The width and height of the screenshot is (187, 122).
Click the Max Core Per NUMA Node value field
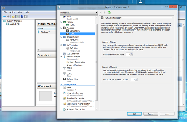(x=128, y=54)
